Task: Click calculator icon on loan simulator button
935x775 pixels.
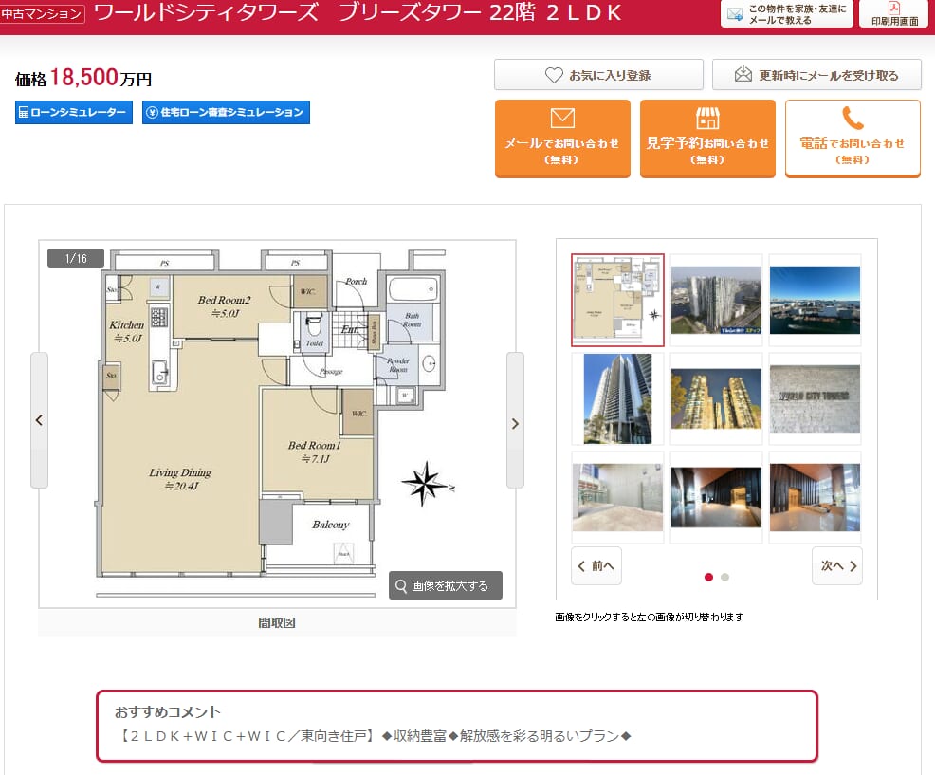Action: point(24,112)
